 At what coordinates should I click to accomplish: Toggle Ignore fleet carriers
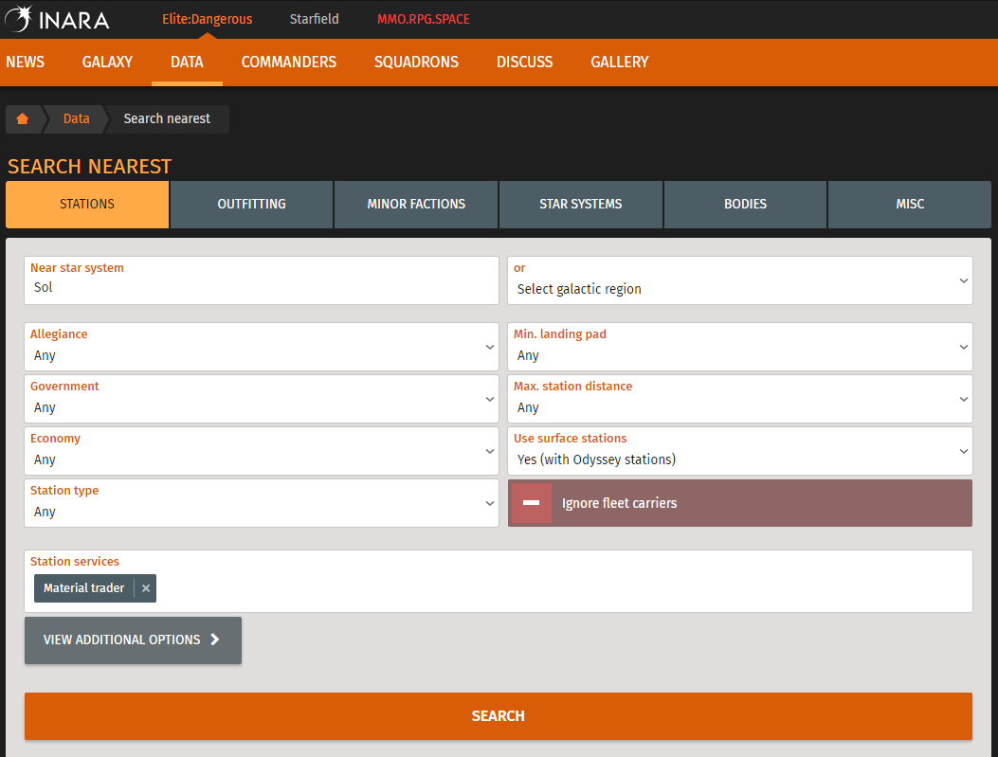pyautogui.click(x=739, y=503)
